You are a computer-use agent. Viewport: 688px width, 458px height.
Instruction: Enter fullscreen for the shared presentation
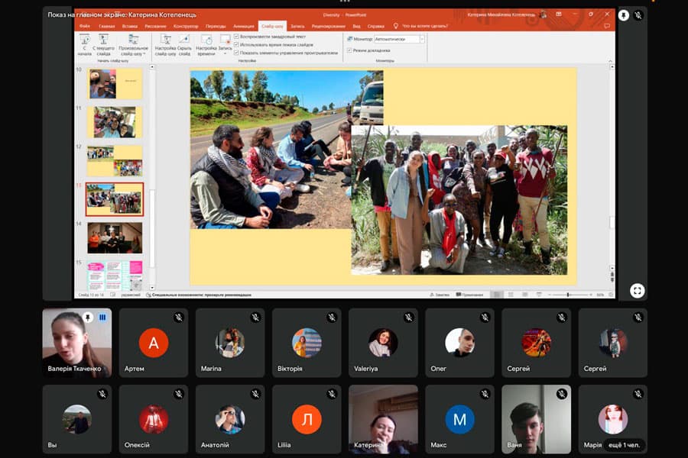637,290
